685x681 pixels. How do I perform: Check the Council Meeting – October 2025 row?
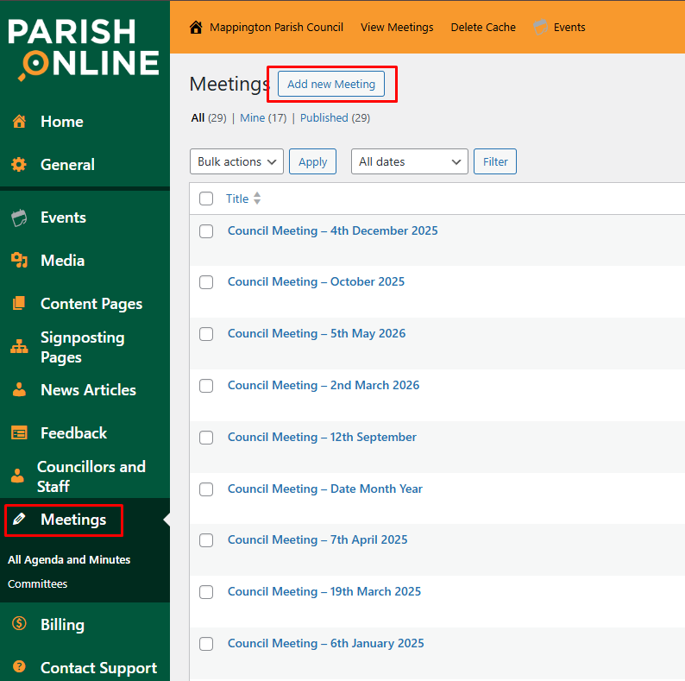click(x=206, y=282)
